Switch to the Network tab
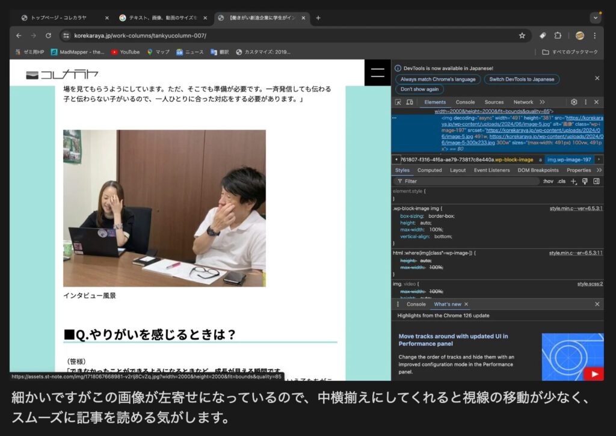The width and height of the screenshot is (616, 436). point(523,102)
